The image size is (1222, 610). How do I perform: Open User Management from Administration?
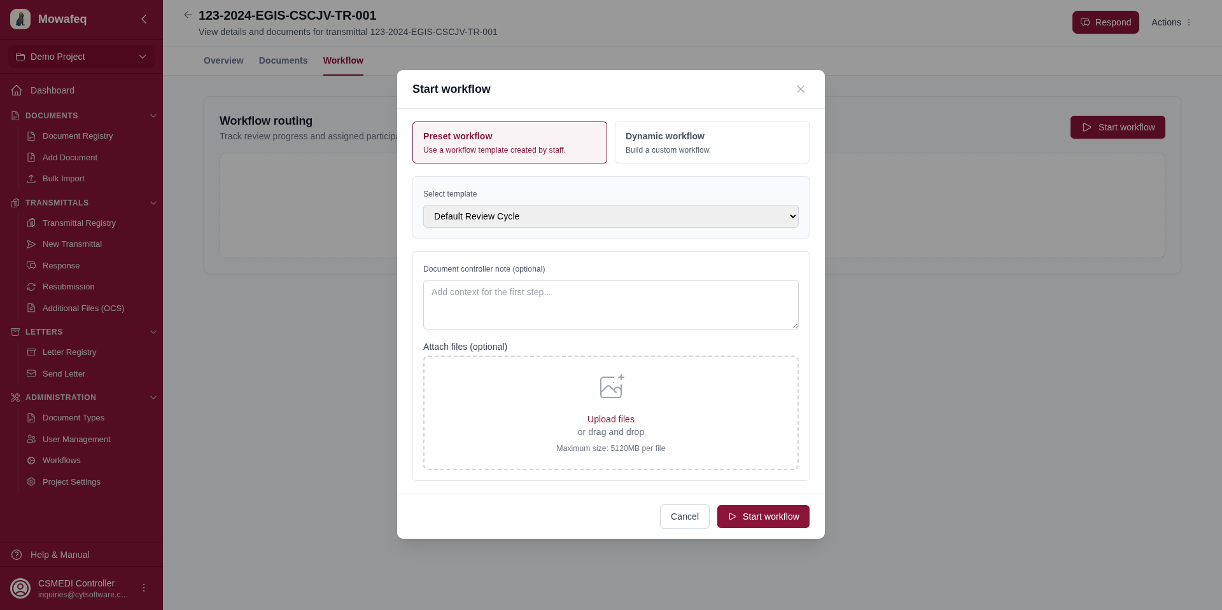[76, 440]
